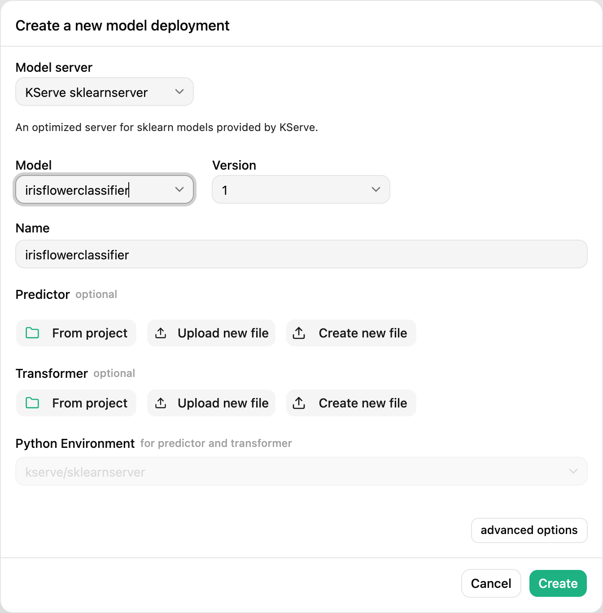The height and width of the screenshot is (613, 603).
Task: Click the 'Create a new model deployment' title
Action: click(122, 26)
